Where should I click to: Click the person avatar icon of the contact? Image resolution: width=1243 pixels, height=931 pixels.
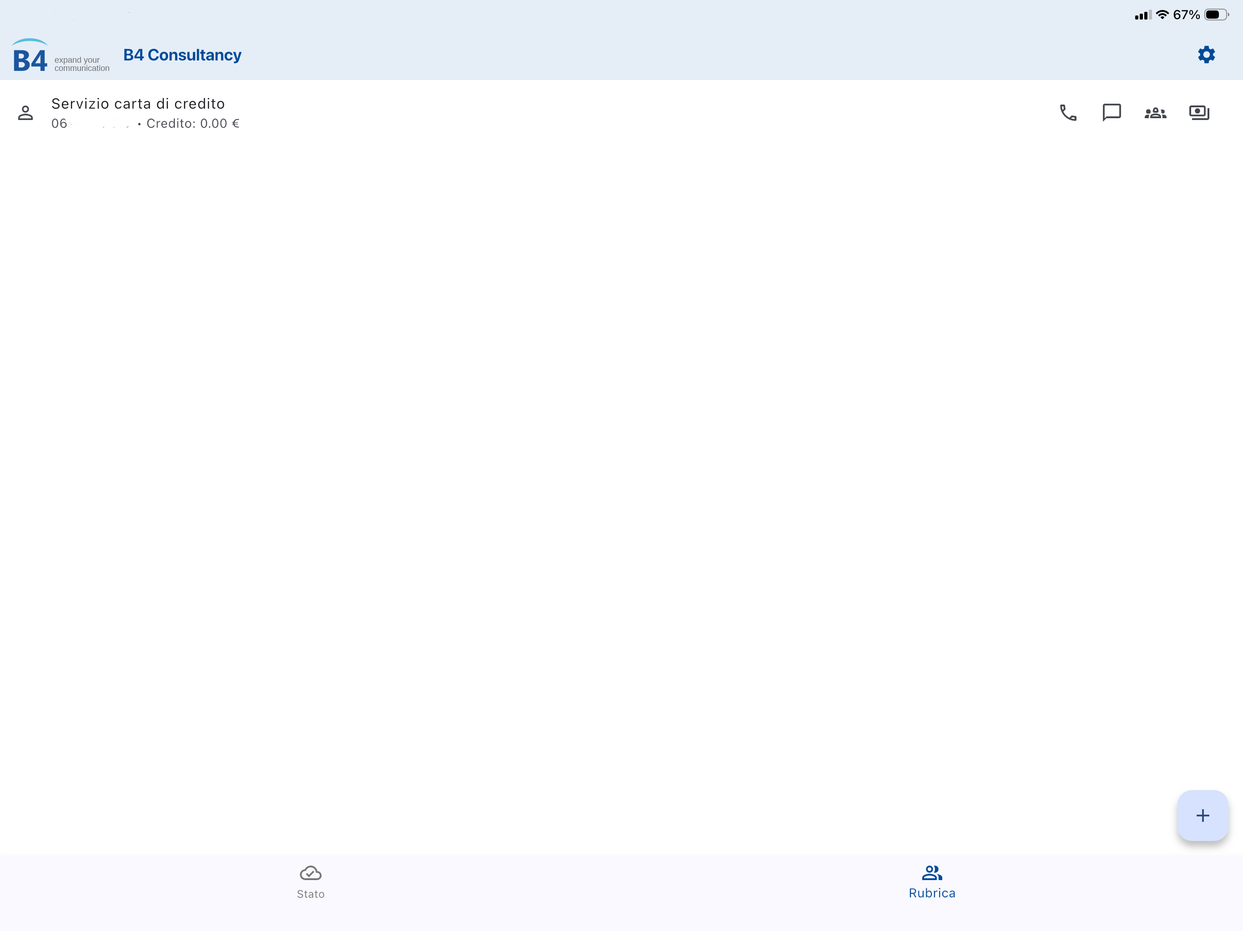pyautogui.click(x=25, y=113)
